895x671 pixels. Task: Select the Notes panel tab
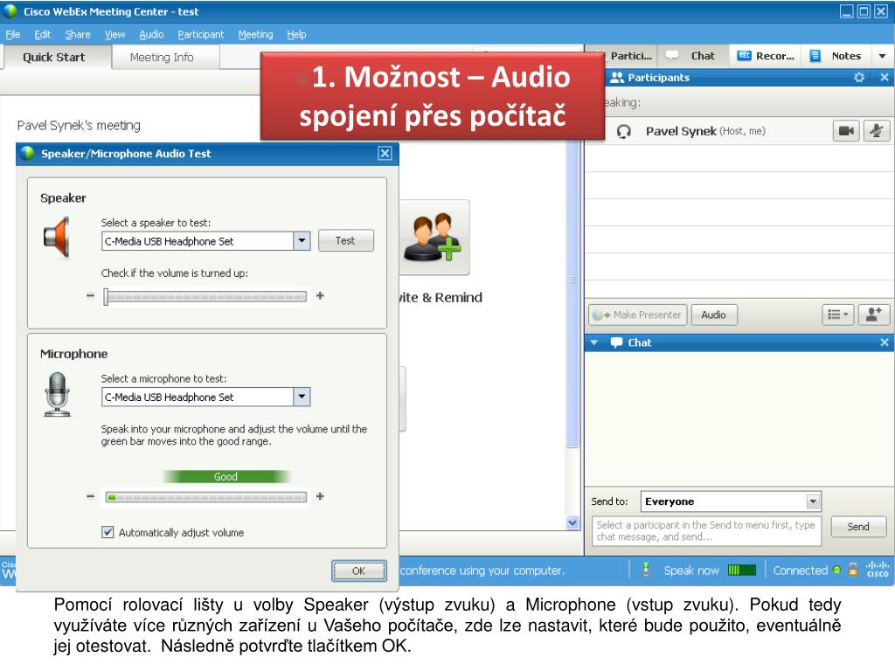(836, 56)
